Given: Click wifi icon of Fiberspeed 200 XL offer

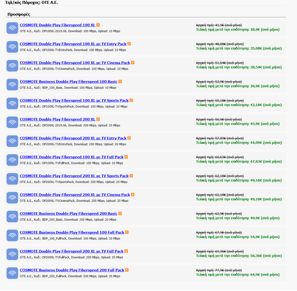Looking at the screenshot, I should [12, 123].
